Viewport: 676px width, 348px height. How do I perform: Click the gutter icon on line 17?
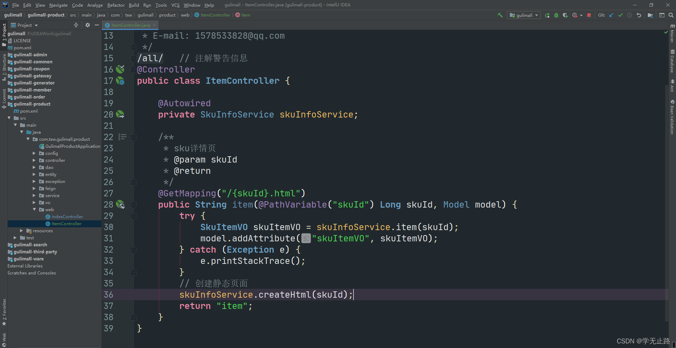click(x=120, y=81)
